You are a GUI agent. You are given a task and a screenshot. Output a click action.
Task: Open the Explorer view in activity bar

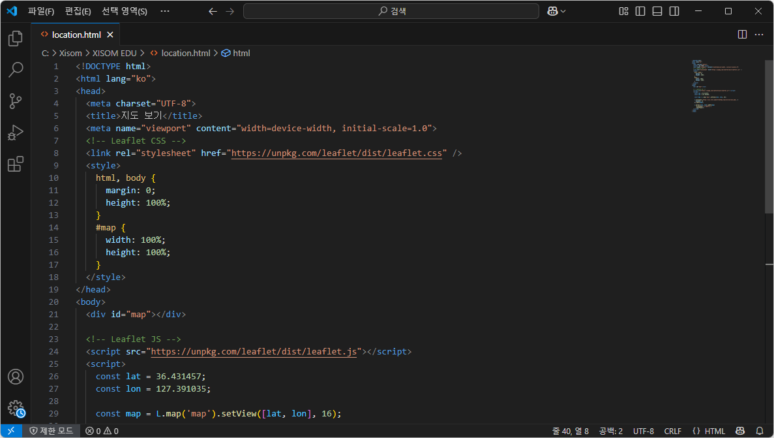(x=15, y=38)
